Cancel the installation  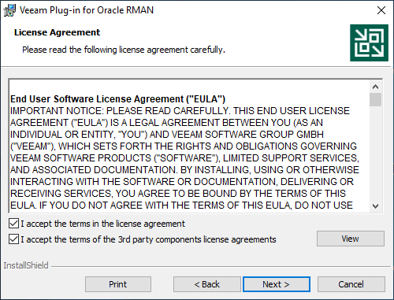(351, 284)
